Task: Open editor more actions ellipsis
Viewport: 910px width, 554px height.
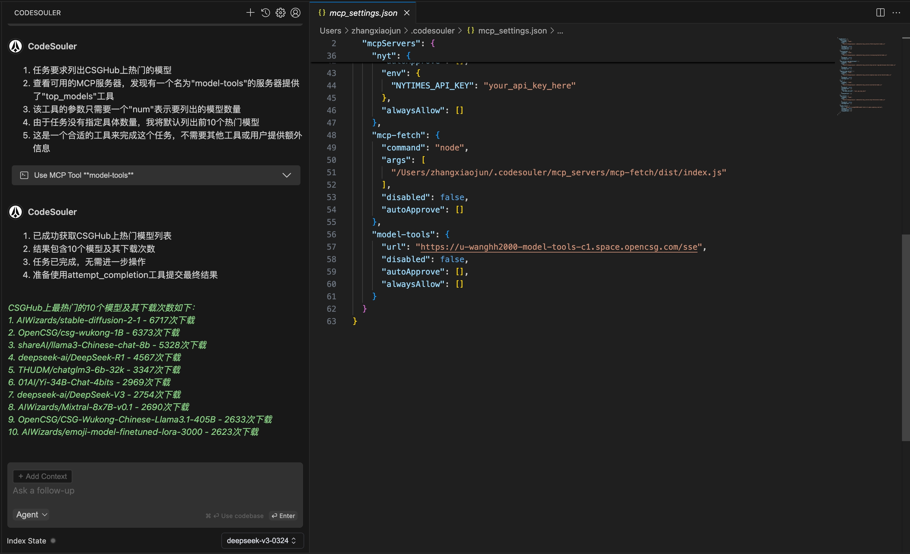Action: [896, 12]
